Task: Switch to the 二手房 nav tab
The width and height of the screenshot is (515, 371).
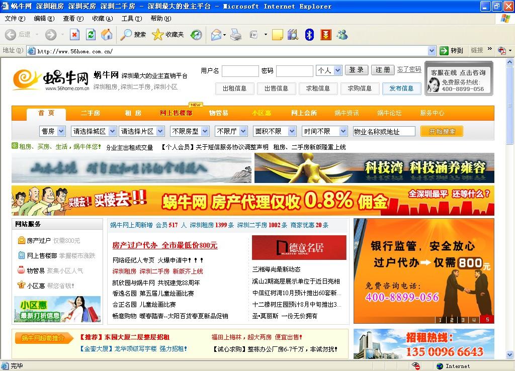Action: (91, 113)
